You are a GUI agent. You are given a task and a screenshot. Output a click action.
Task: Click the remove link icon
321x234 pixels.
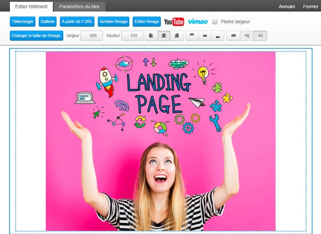point(247,36)
